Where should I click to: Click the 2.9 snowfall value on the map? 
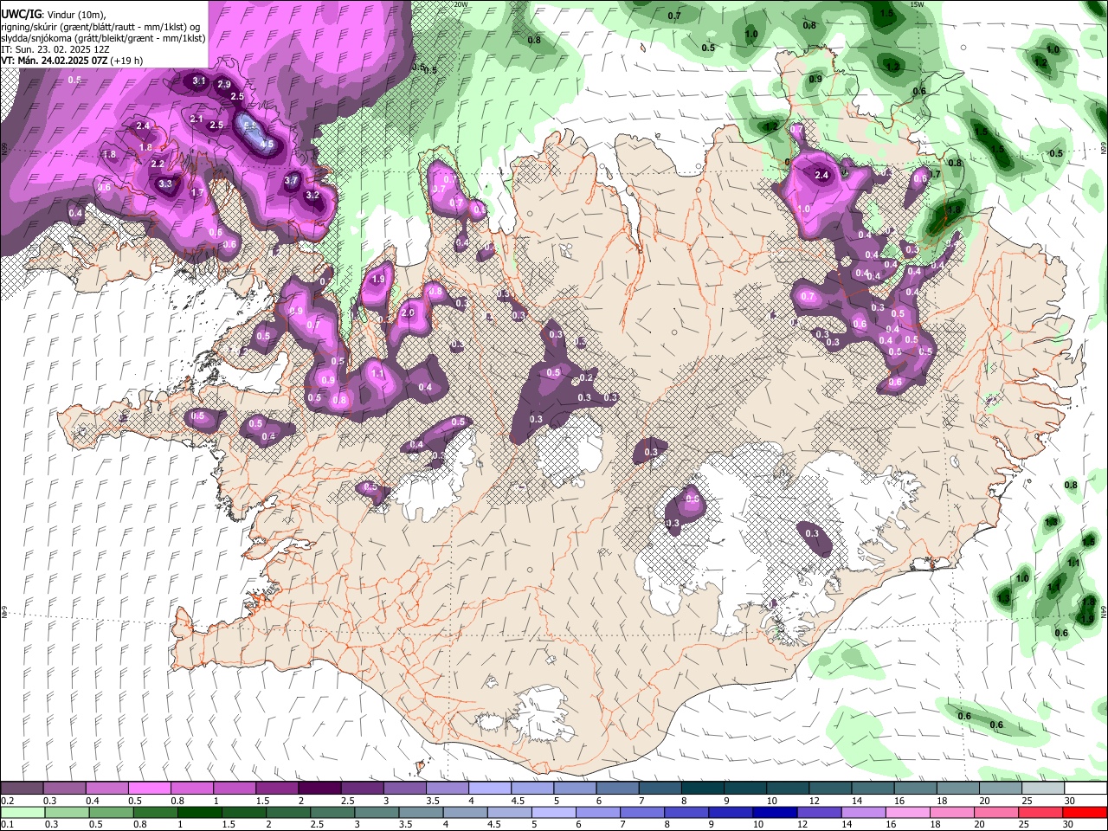click(x=224, y=84)
